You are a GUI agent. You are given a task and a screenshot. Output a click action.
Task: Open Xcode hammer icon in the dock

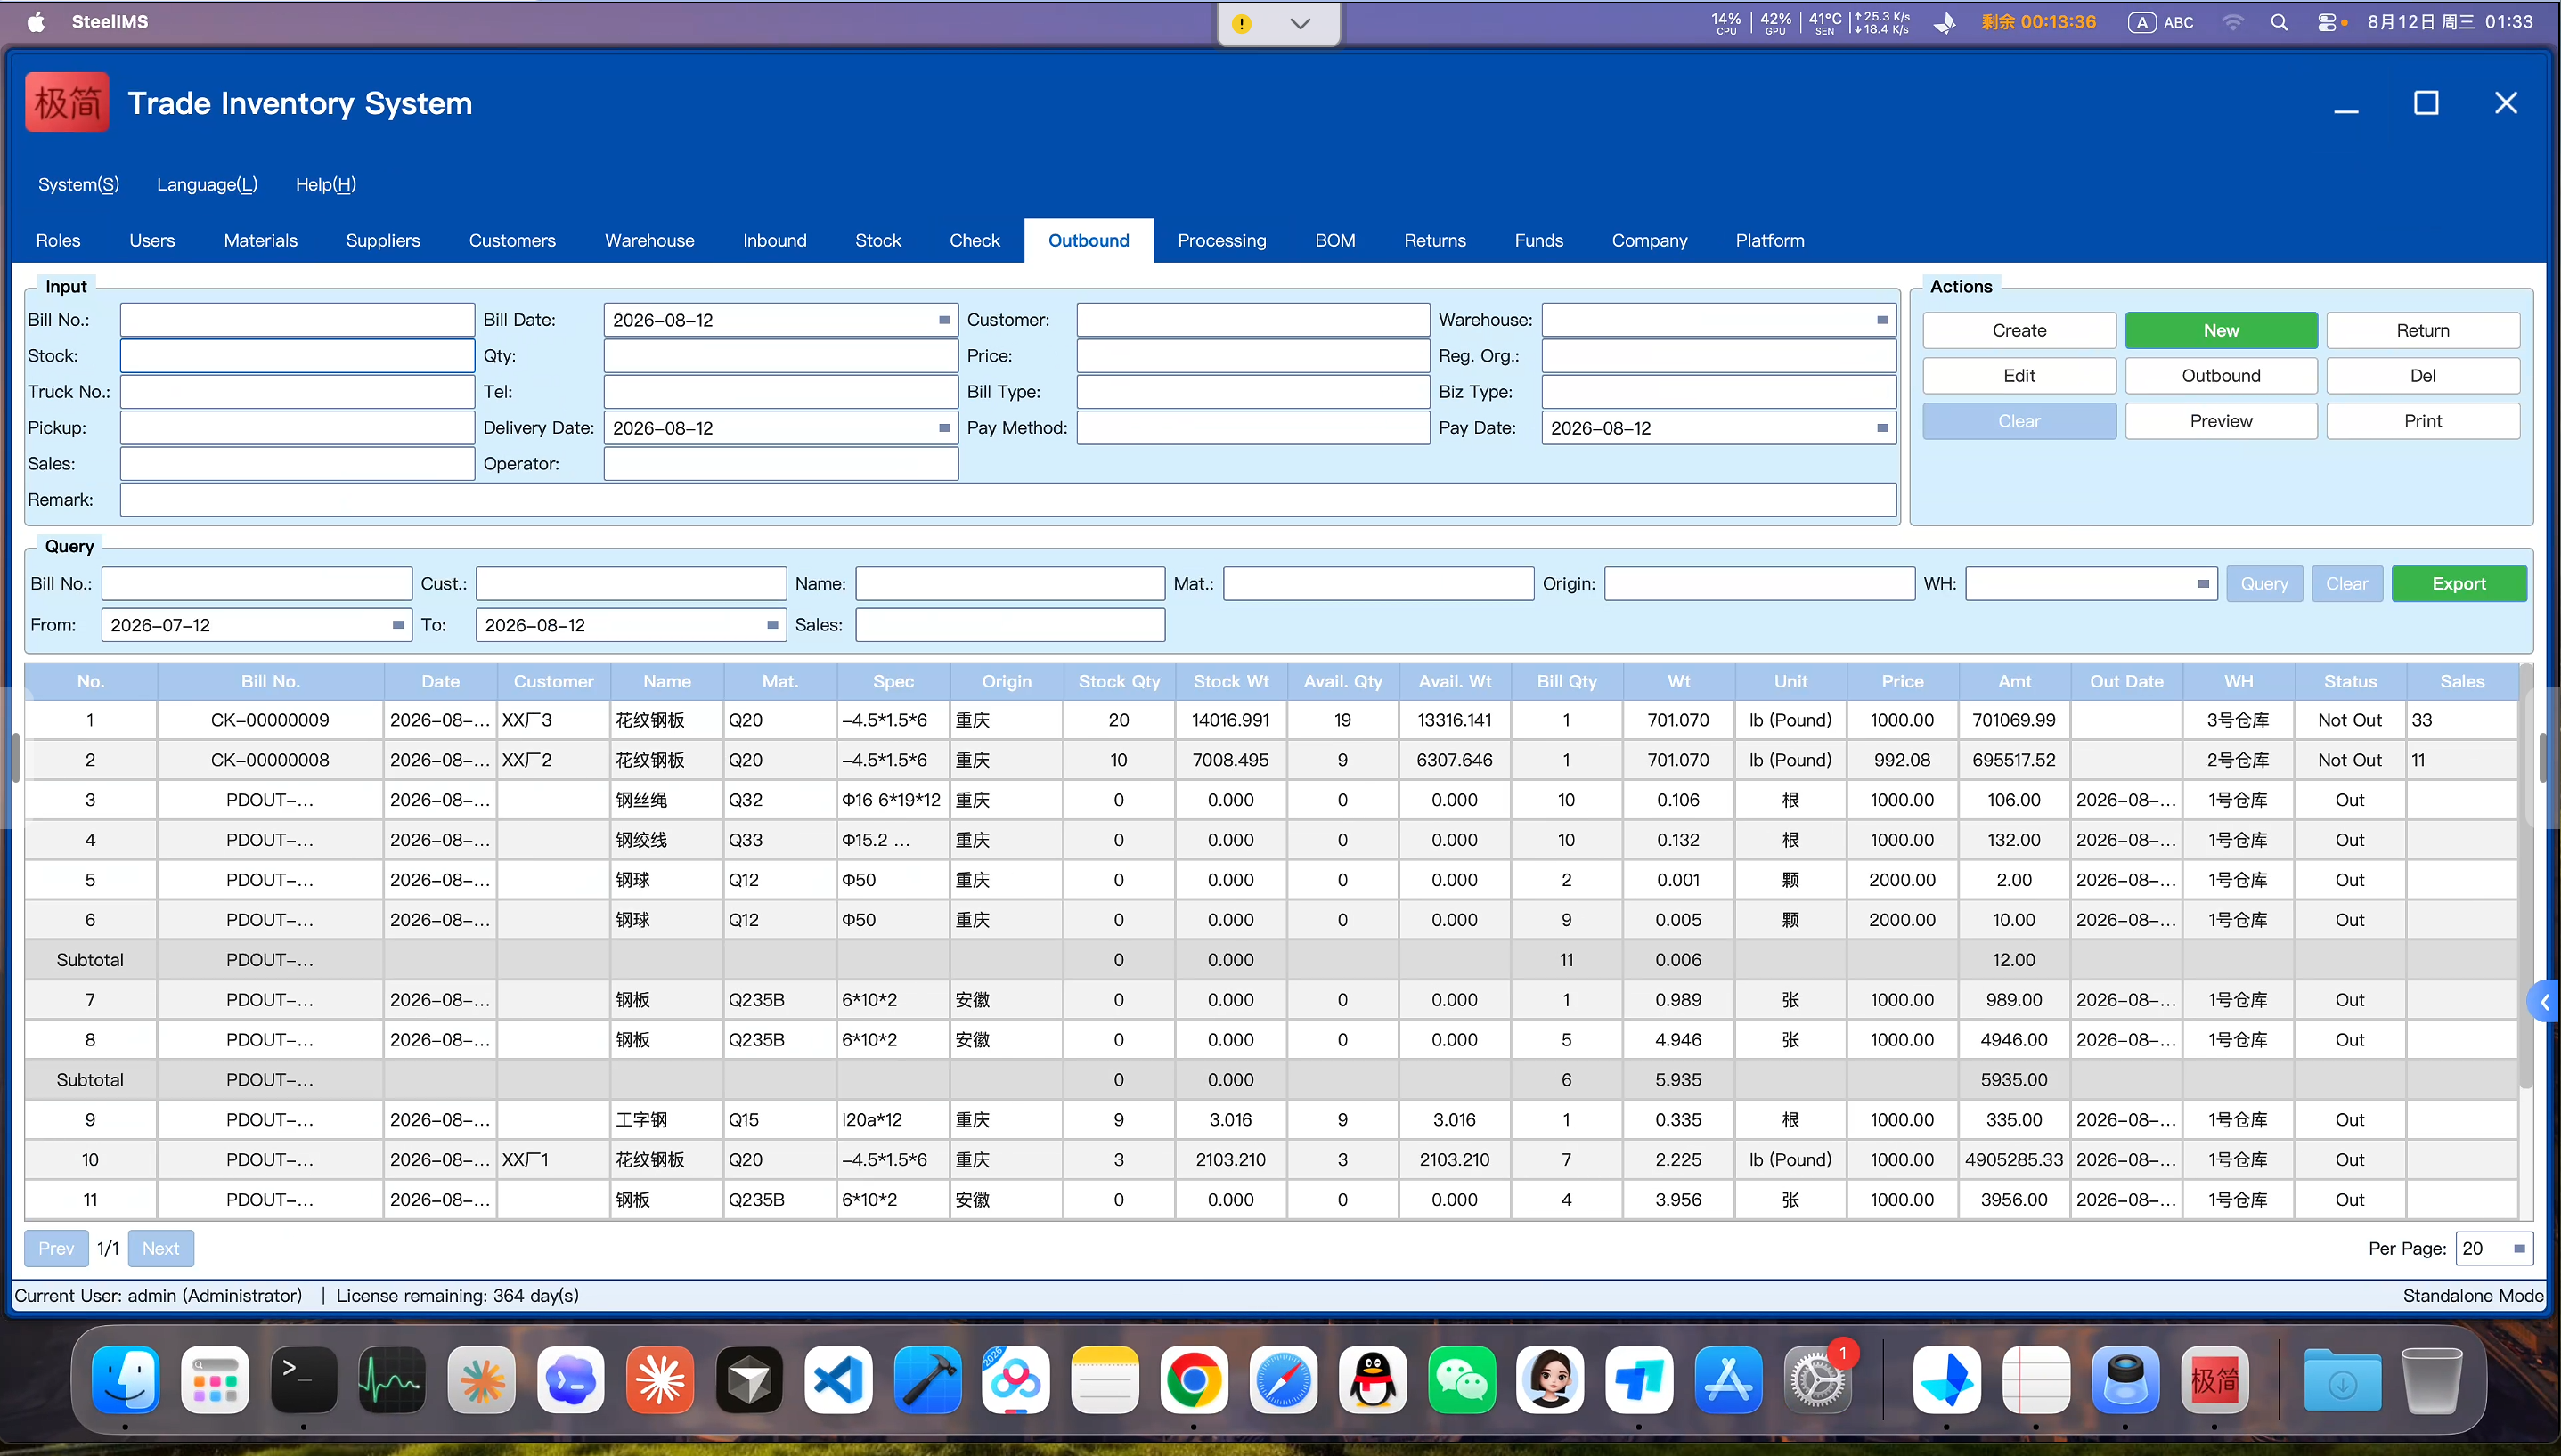pyautogui.click(x=927, y=1381)
